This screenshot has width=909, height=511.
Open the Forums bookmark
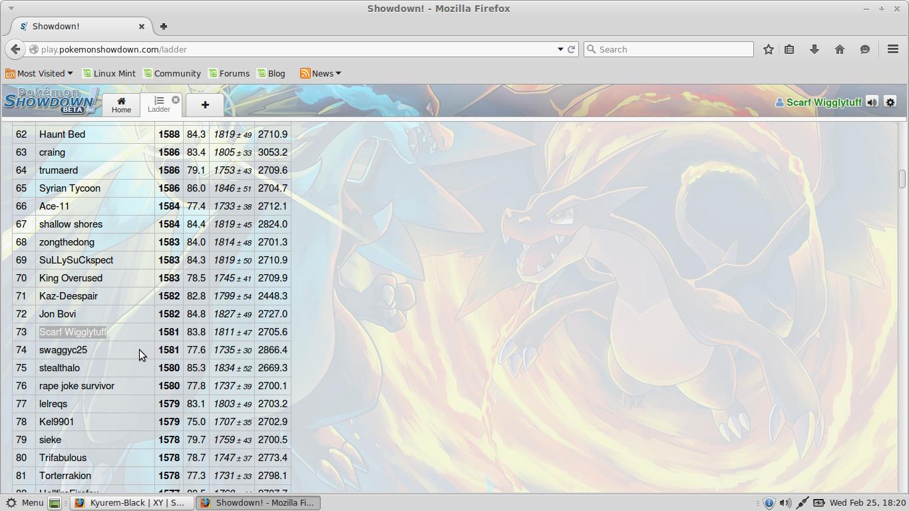[229, 73]
